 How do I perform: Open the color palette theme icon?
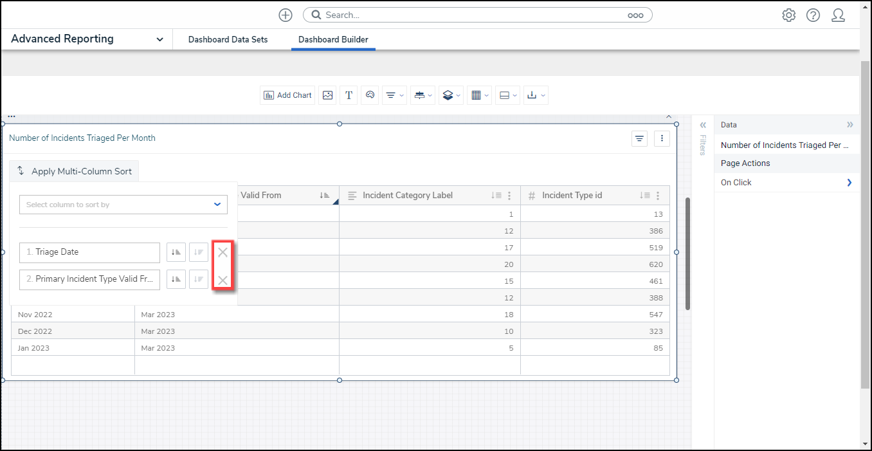370,95
